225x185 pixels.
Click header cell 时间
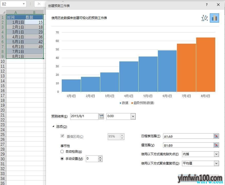tap(15, 17)
